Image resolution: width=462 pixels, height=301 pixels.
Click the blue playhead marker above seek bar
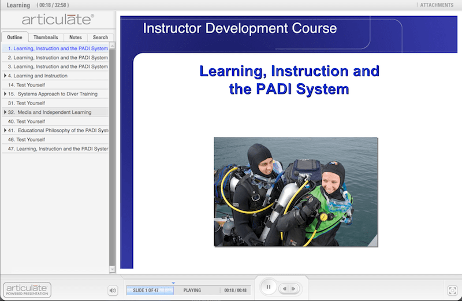point(173,283)
